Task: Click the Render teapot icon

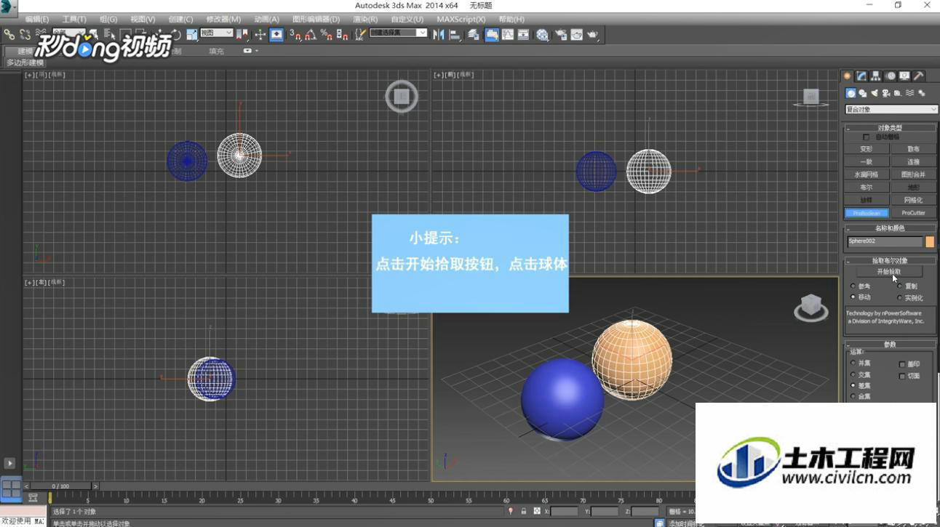Action: tap(593, 34)
